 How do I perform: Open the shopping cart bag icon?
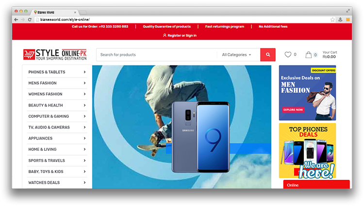click(x=309, y=55)
